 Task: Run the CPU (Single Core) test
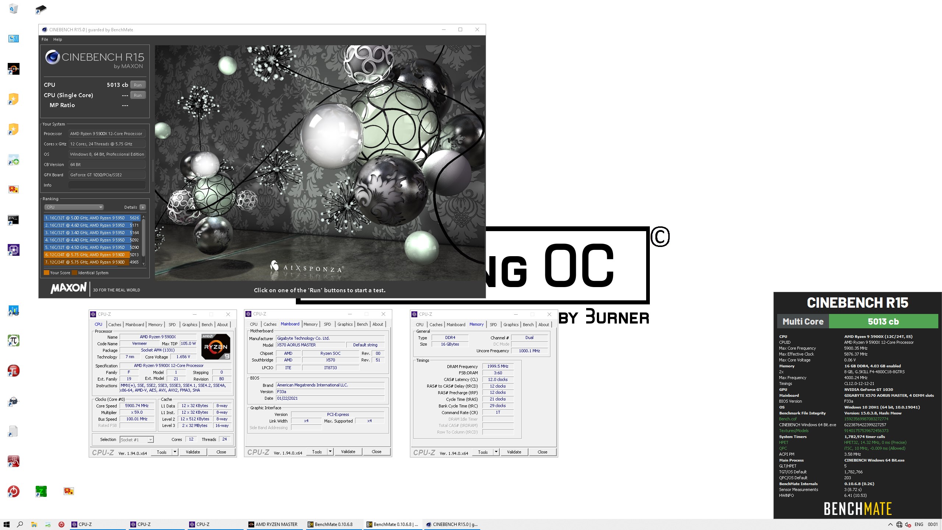pos(138,95)
